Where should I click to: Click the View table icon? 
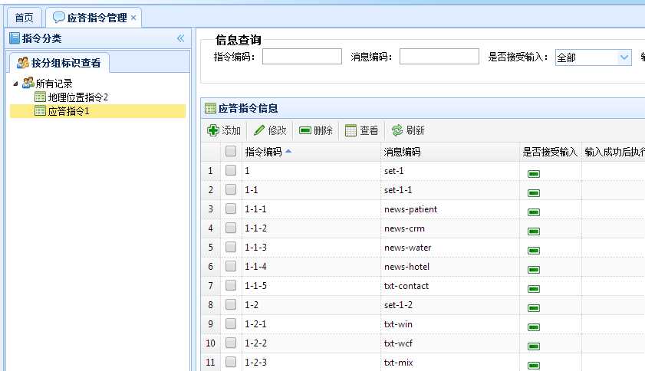[x=350, y=130]
